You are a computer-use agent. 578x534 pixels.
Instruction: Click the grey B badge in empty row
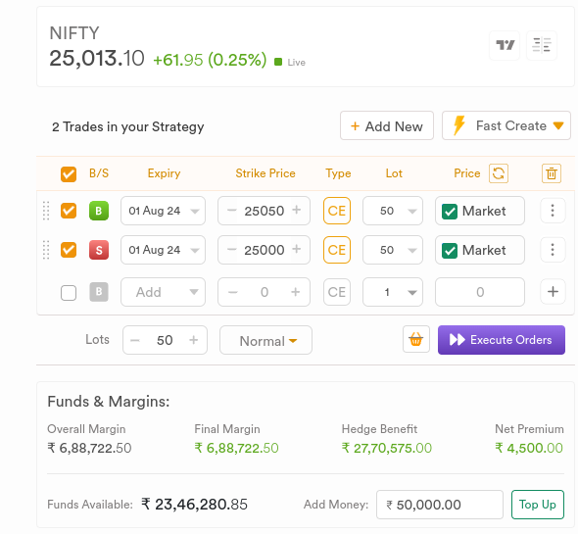[99, 292]
